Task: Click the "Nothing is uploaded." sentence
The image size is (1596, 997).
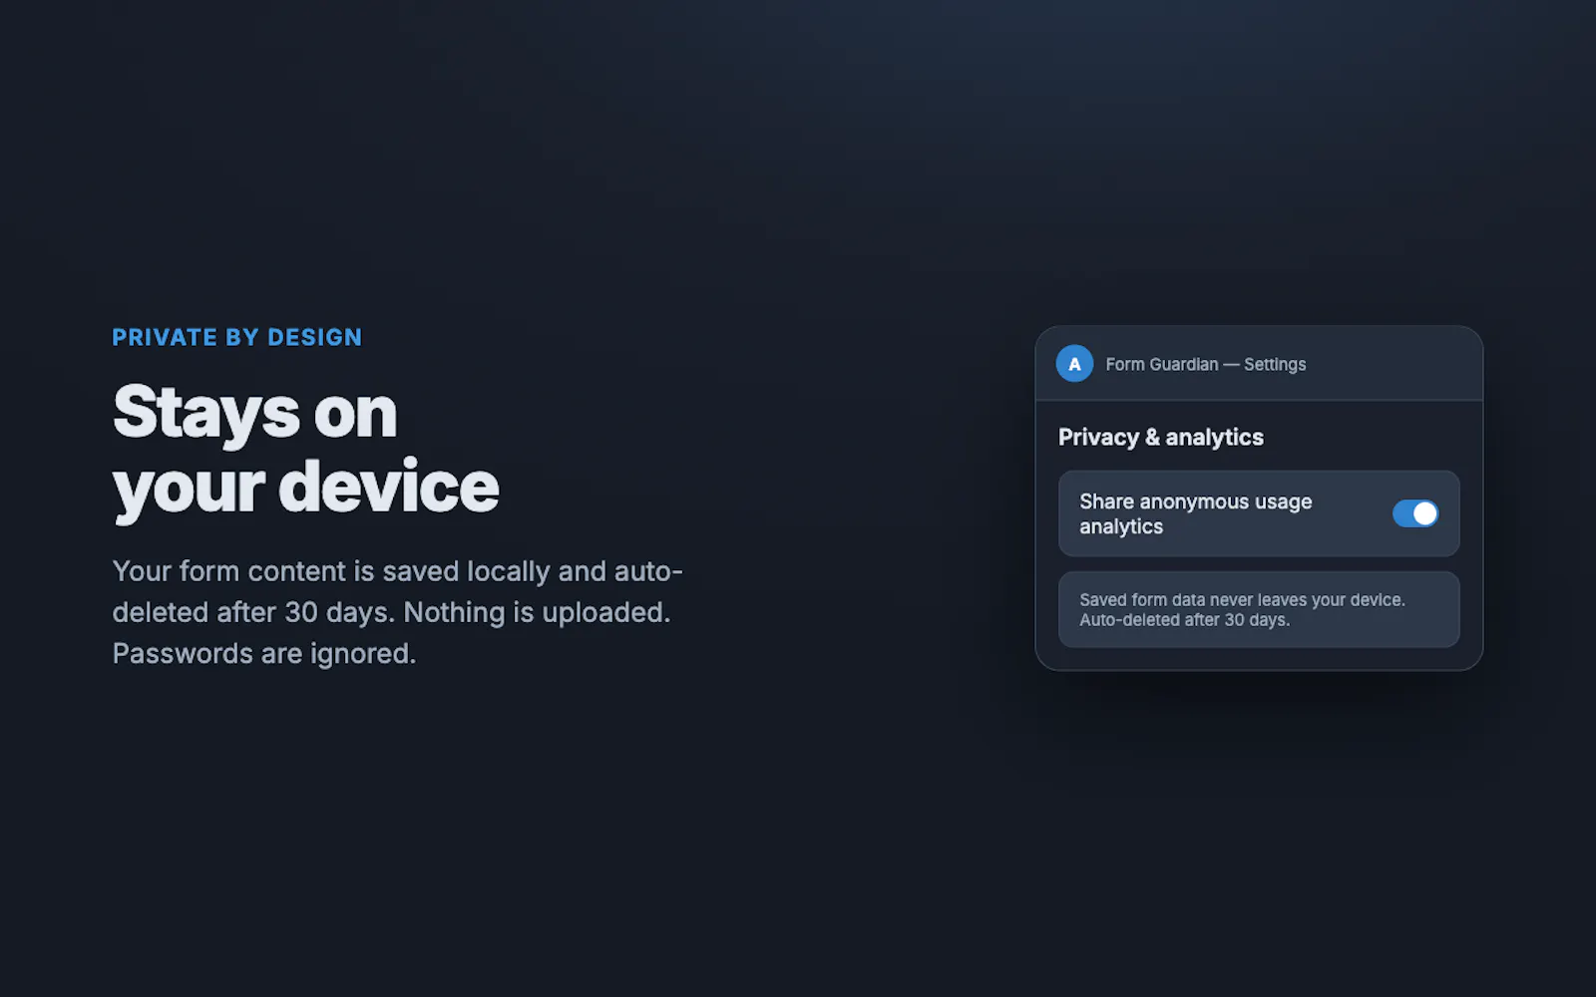Action: pyautogui.click(x=537, y=612)
